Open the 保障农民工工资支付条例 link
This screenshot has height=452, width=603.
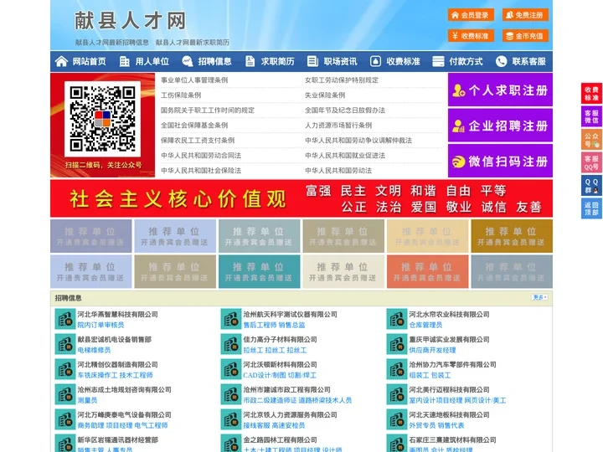tap(198, 141)
